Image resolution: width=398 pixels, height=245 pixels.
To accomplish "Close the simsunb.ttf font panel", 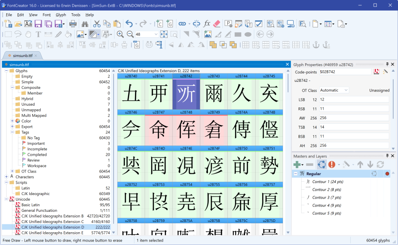I will [287, 65].
